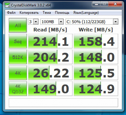The width and height of the screenshot is (126, 115).
Task: Click the 4K read result 26.22
Action: [x=50, y=73]
